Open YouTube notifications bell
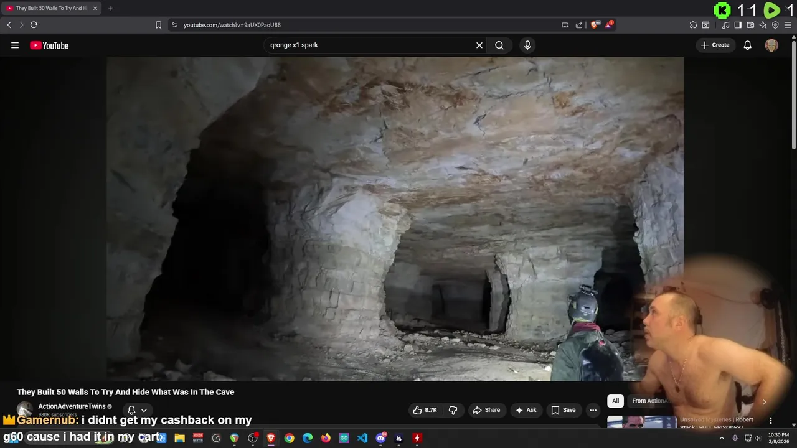Screen dimensions: 797x448 pyautogui.click(x=748, y=45)
